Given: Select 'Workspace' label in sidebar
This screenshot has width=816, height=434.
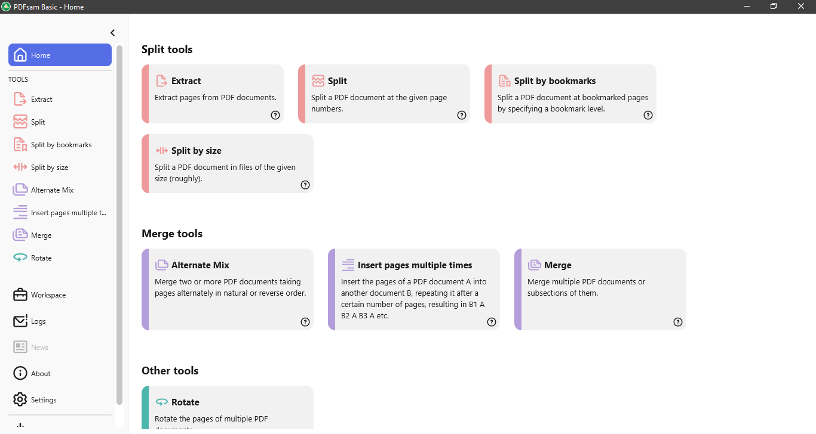Looking at the screenshot, I should click(x=48, y=295).
